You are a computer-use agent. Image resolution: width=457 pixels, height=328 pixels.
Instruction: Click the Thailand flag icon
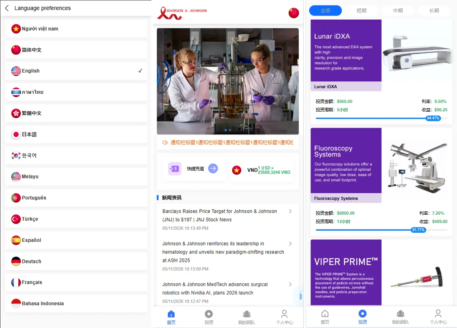[x=16, y=92]
